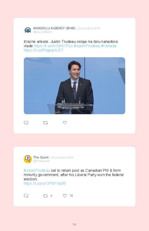Open the link https://t.co/uY3PSFNpB5

pos(45,184)
